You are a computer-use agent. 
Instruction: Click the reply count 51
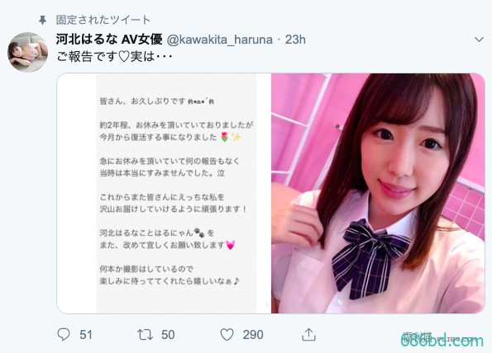click(x=86, y=335)
